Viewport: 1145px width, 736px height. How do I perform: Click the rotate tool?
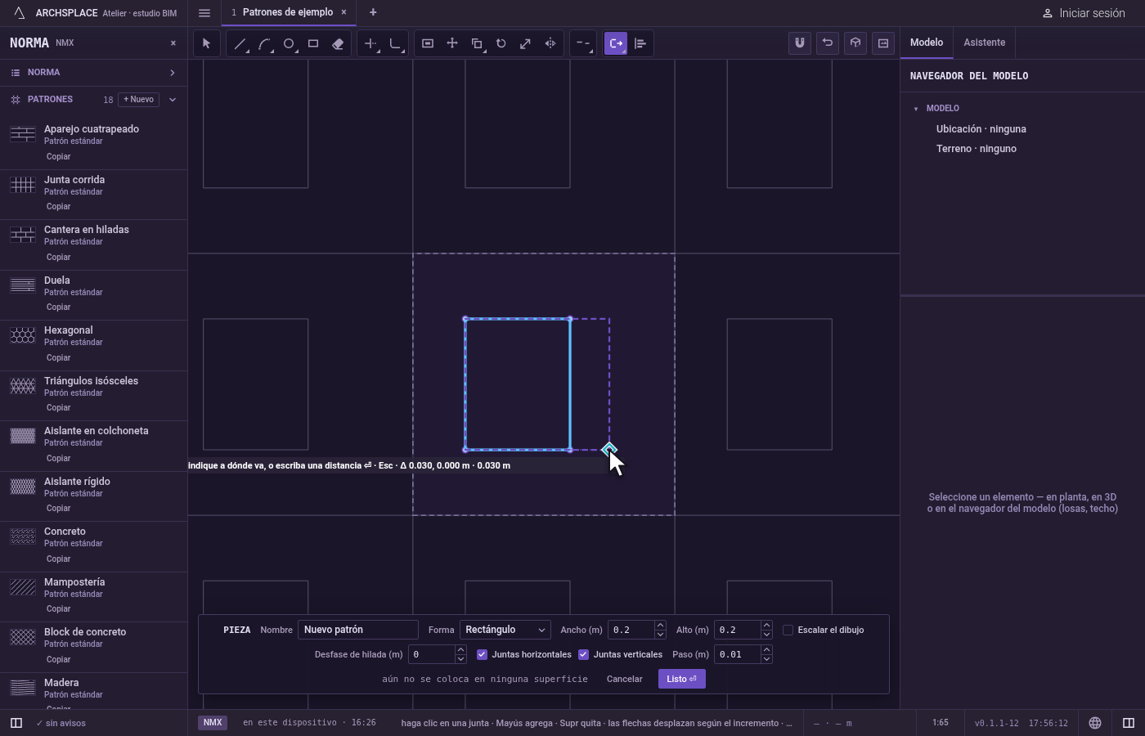click(501, 43)
